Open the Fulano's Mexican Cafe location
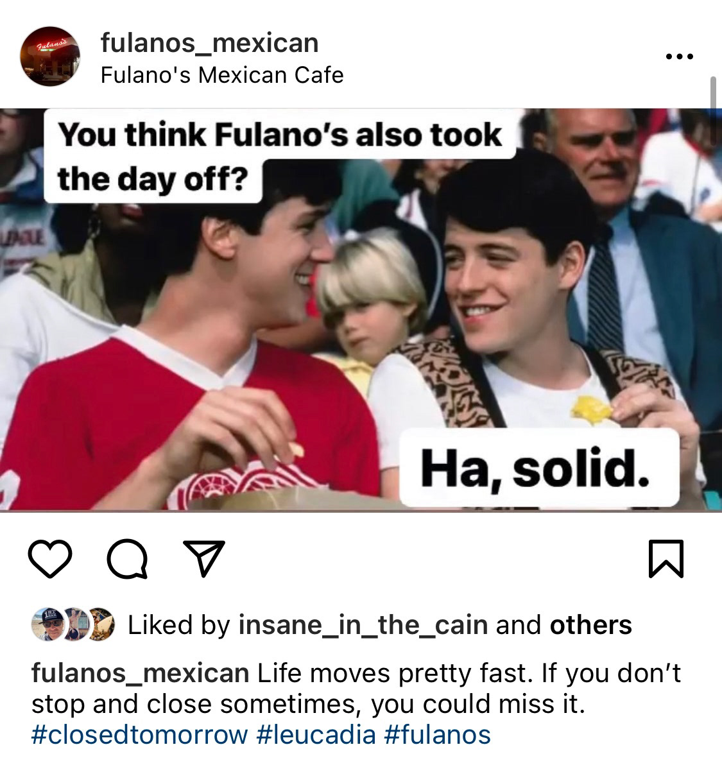722x763 pixels. pos(222,76)
